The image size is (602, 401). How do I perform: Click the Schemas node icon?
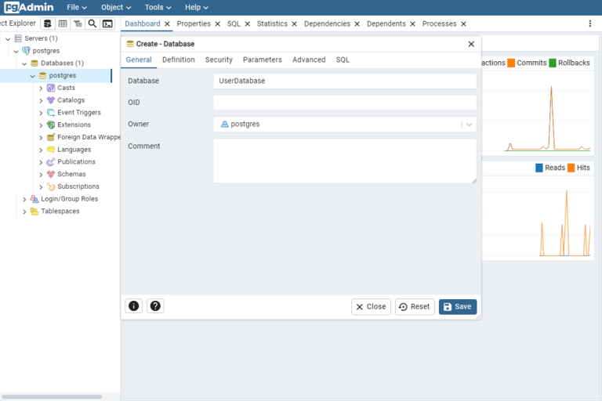[x=51, y=174]
